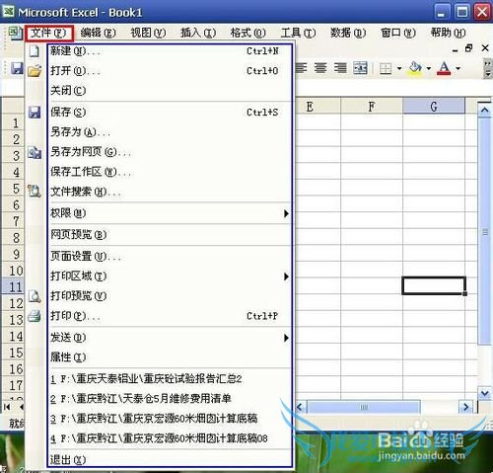Choose 保存工作区(W) menu item
Image resolution: width=493 pixels, height=473 pixels.
pos(170,172)
